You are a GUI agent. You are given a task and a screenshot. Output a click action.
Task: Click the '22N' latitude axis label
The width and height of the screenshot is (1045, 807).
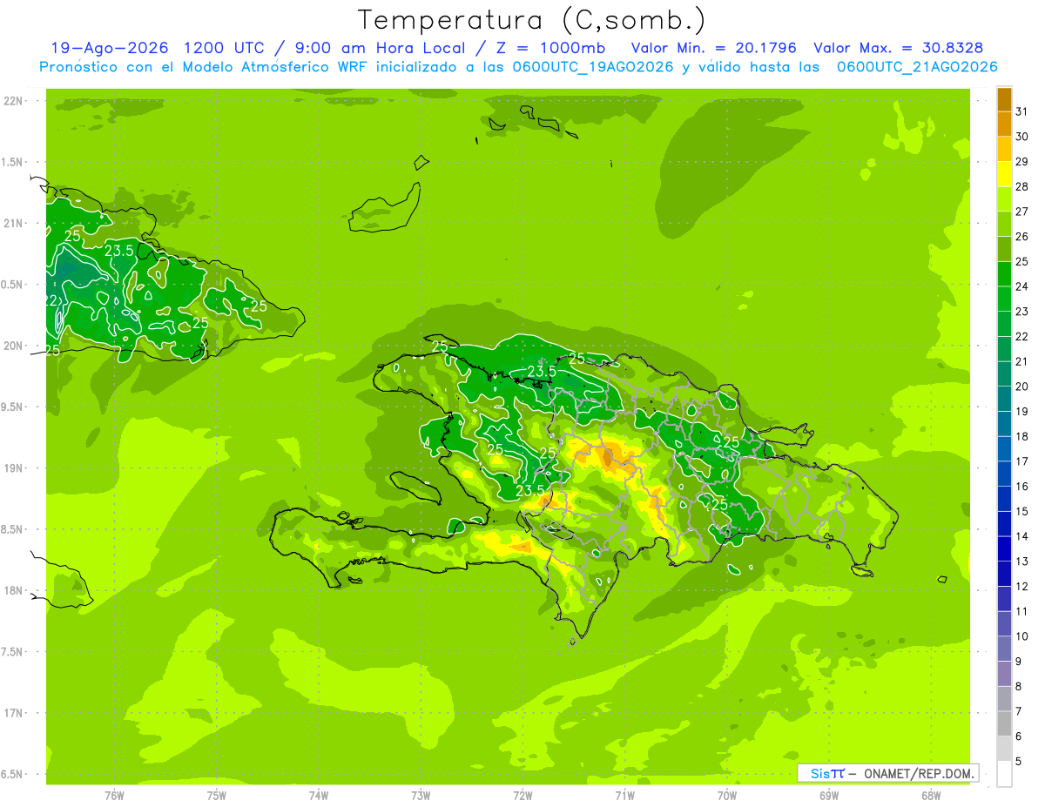pos(12,101)
